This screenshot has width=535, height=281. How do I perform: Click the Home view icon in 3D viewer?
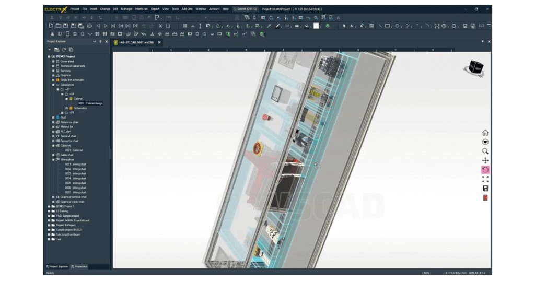click(485, 133)
